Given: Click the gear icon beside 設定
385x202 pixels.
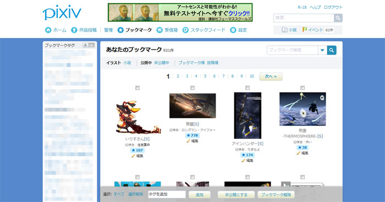Looking at the screenshot, I should pos(233,30).
